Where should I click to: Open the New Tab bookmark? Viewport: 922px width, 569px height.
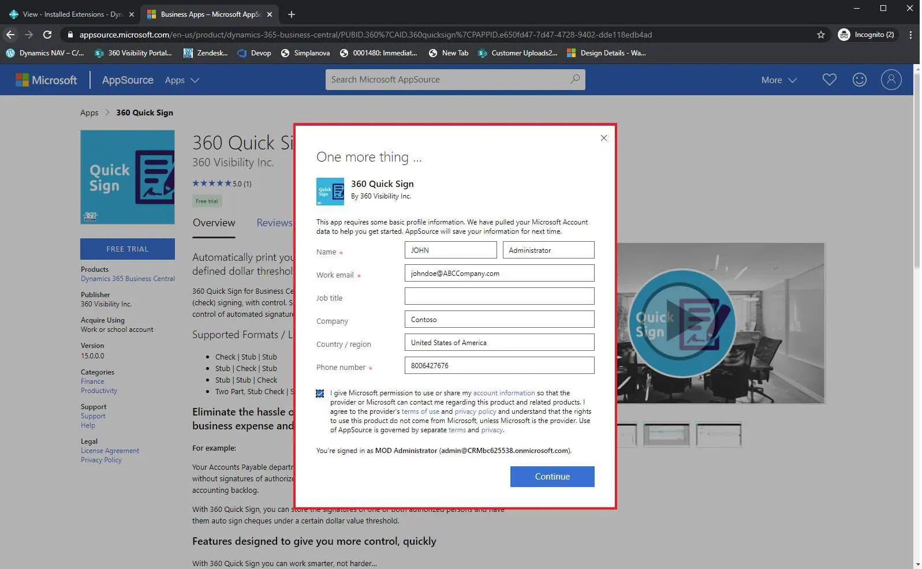pyautogui.click(x=449, y=53)
